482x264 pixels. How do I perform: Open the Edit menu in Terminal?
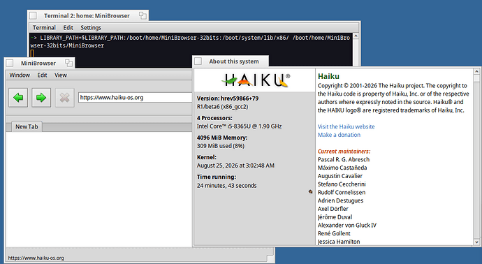[68, 28]
